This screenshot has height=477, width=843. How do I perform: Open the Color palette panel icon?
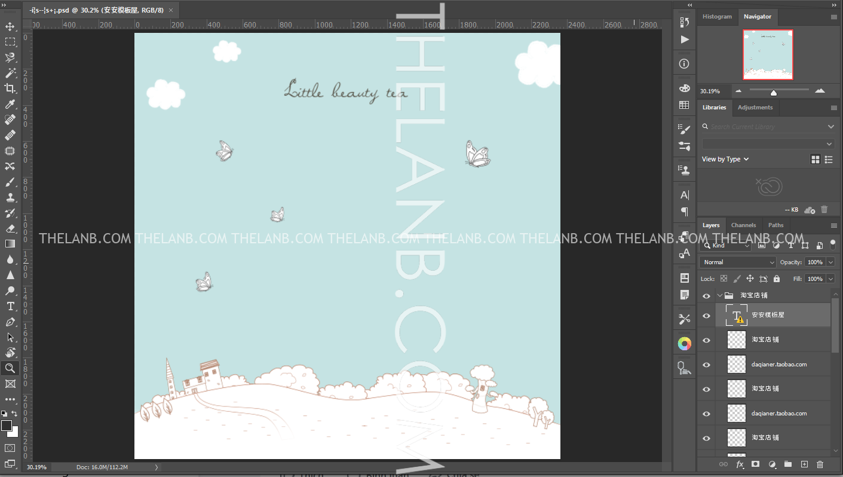point(685,88)
